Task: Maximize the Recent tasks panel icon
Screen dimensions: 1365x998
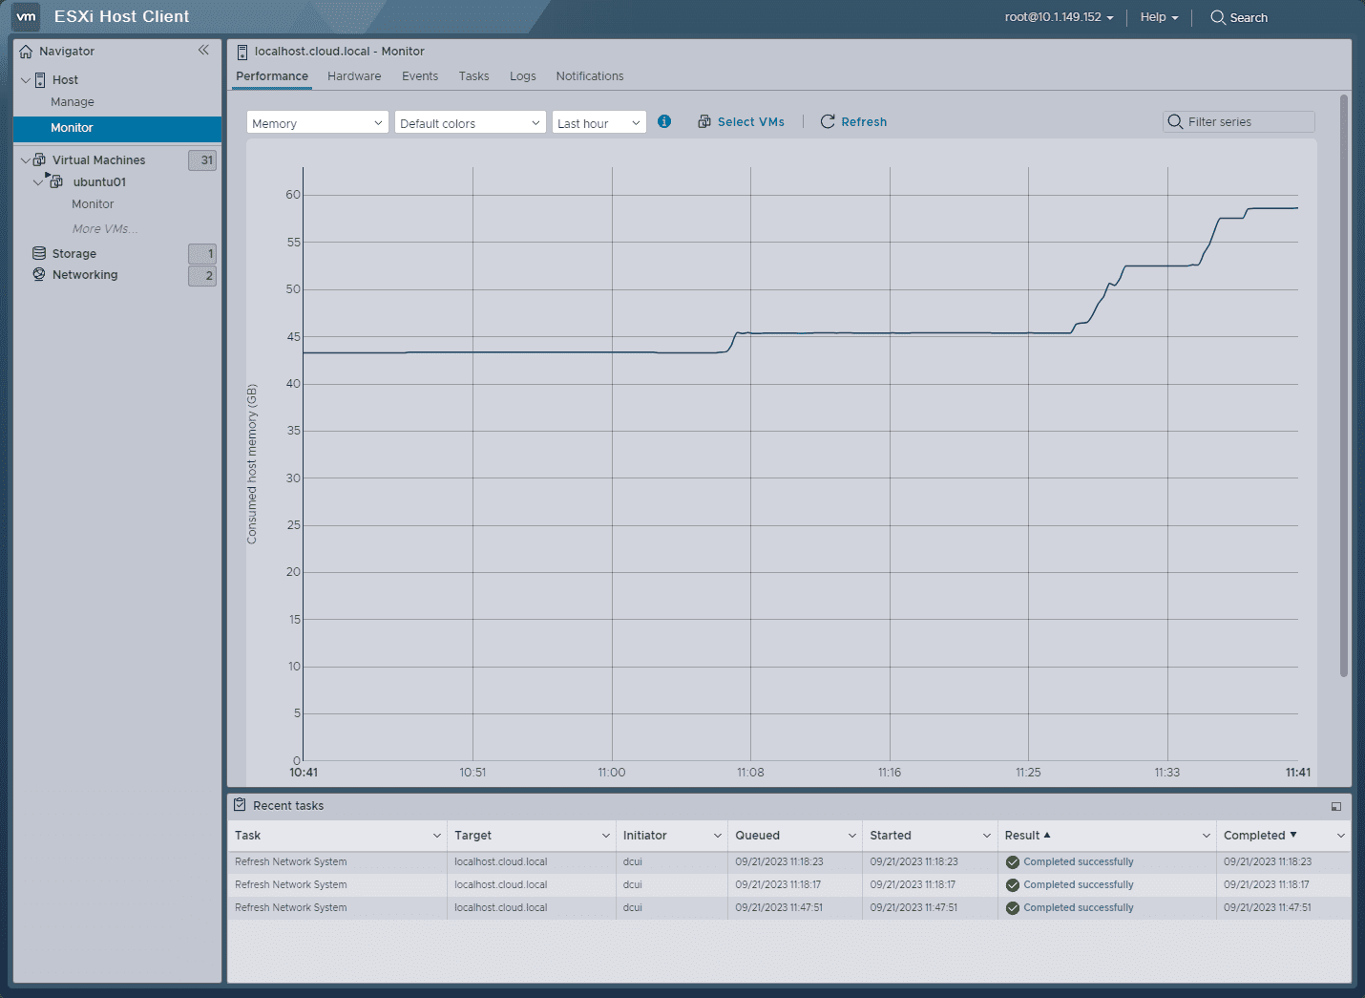Action: tap(1335, 806)
